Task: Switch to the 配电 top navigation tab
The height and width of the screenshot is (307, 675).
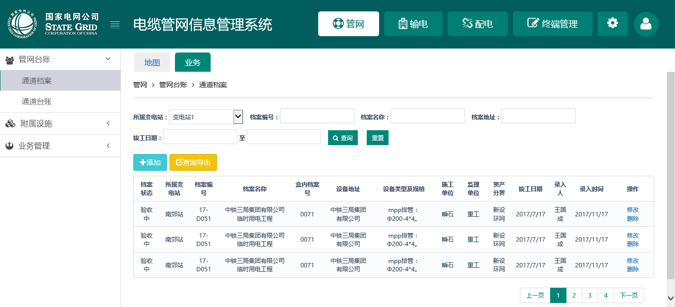Action: 478,24
